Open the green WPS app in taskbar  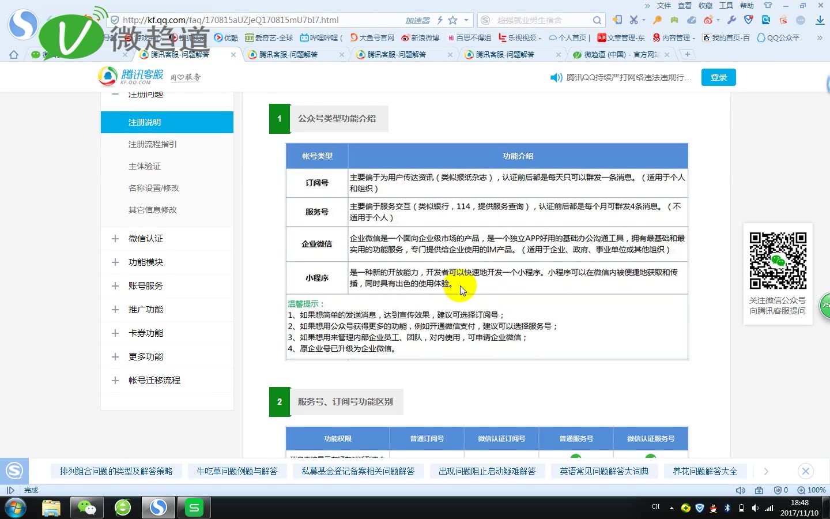[194, 507]
